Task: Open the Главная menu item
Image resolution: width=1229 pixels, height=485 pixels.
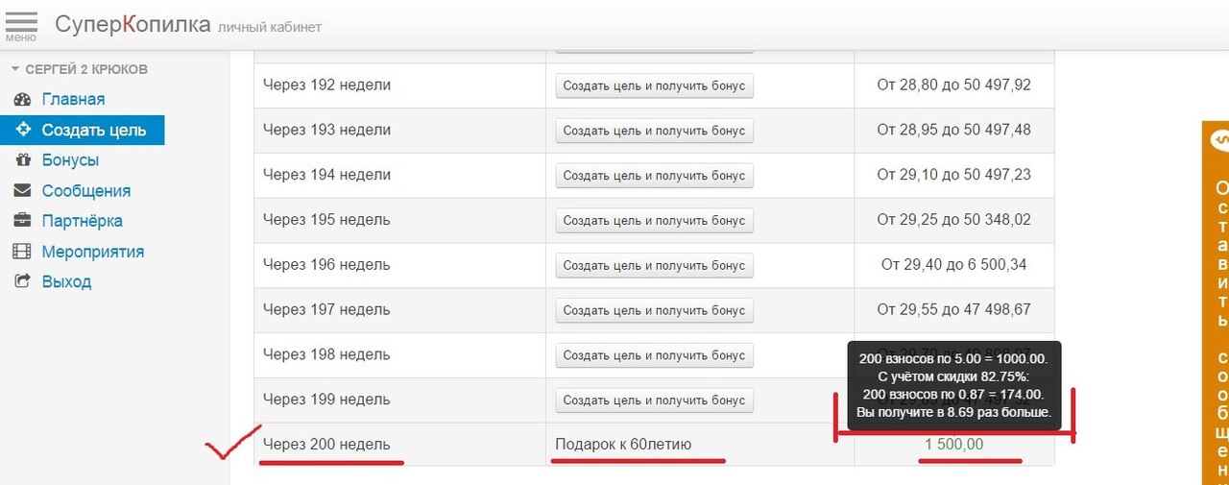Action: pyautogui.click(x=73, y=100)
